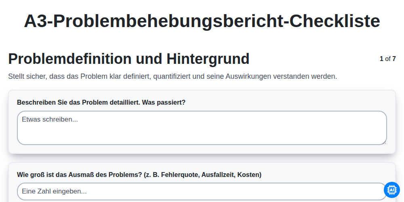The height and width of the screenshot is (202, 404).
Task: Click the word 'of' in page counter
Action: click(388, 59)
